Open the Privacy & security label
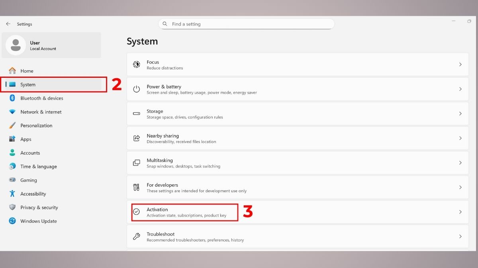478x268 pixels. [x=39, y=207]
